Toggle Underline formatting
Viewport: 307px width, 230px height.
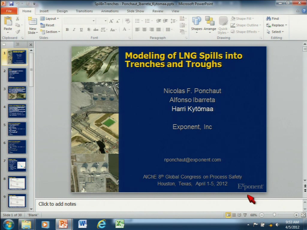[81, 30]
